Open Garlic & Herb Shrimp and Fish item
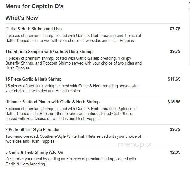The image size is (190, 170). click(x=34, y=29)
